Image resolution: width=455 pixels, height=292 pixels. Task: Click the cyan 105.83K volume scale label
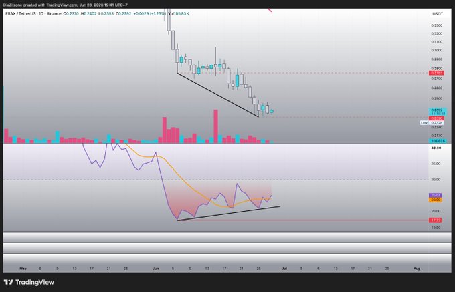click(438, 141)
